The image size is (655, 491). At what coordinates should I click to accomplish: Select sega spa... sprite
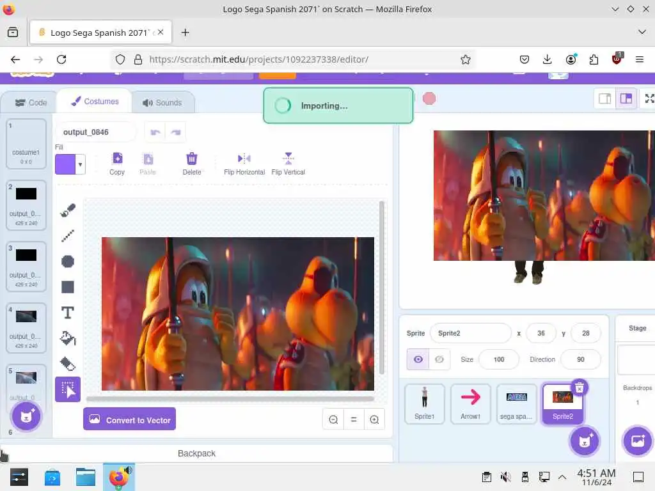coord(516,404)
